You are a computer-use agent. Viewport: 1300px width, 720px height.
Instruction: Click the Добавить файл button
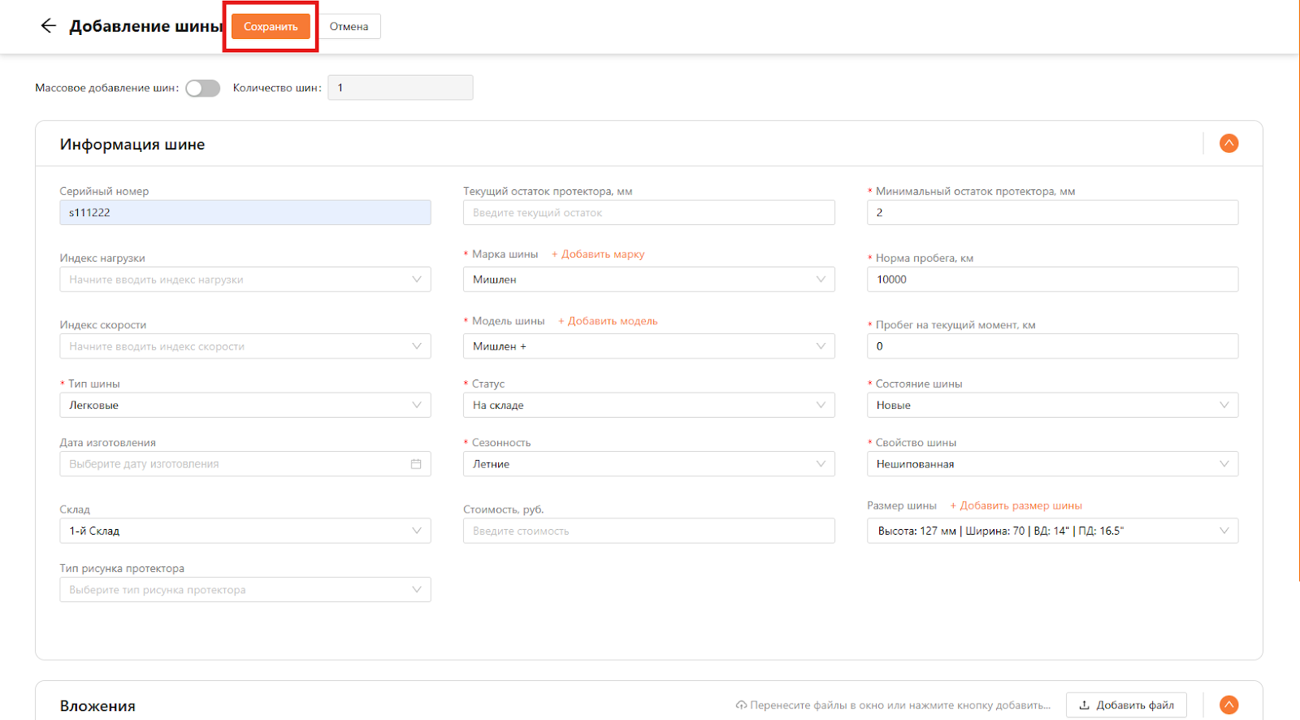[1126, 705]
